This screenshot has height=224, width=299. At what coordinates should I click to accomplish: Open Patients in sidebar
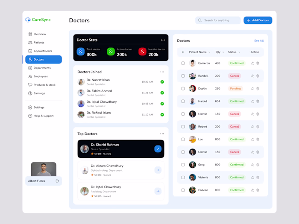[44, 43]
